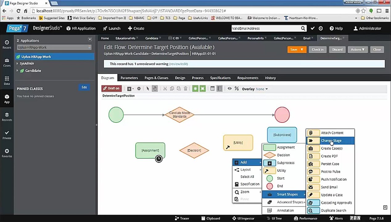
Task: Choose Change Stage smart shape
Action: click(x=330, y=141)
